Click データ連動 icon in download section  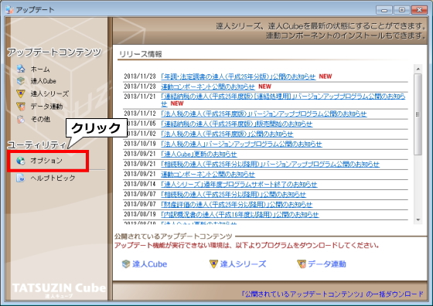302,264
